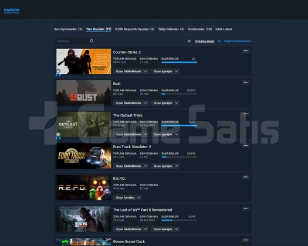
Task: Expand Euro Truck Simulator 2 Oyun İstatistiklerim
Action: (x=131, y=166)
